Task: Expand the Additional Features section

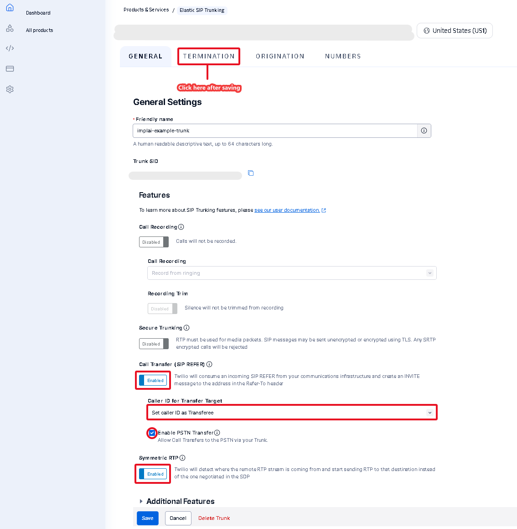Action: (177, 501)
